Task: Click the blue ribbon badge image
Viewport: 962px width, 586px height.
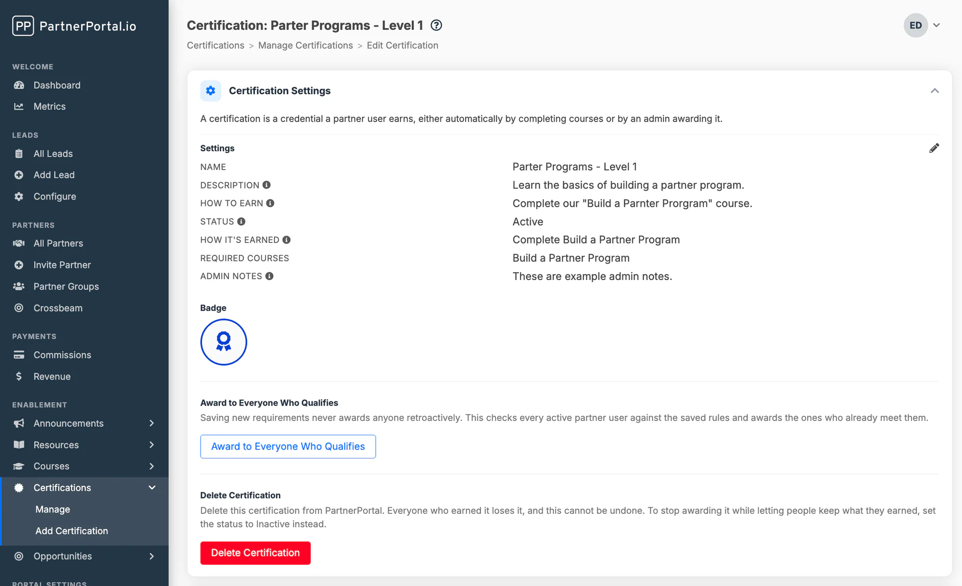Action: pyautogui.click(x=224, y=342)
